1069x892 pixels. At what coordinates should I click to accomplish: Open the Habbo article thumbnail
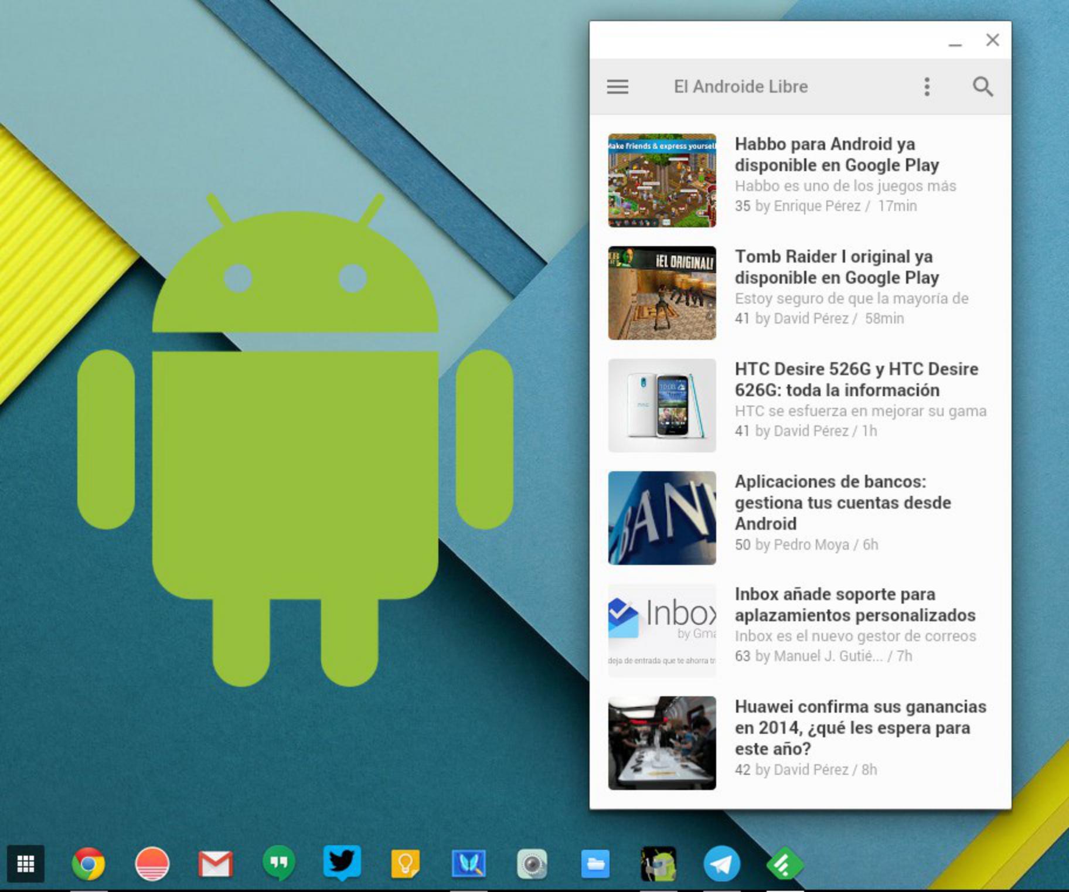point(662,180)
